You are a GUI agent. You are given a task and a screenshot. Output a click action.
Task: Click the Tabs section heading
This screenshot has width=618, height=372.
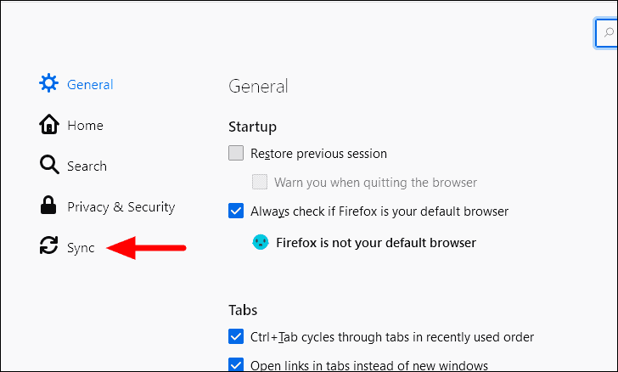point(243,310)
